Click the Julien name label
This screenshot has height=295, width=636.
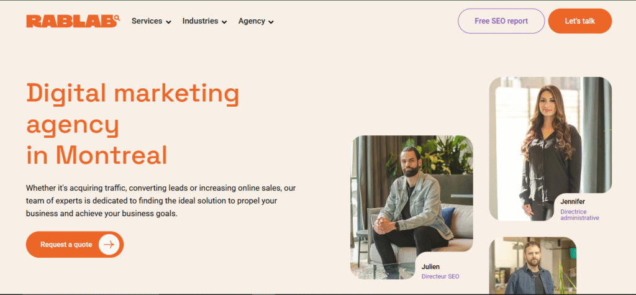pos(431,267)
